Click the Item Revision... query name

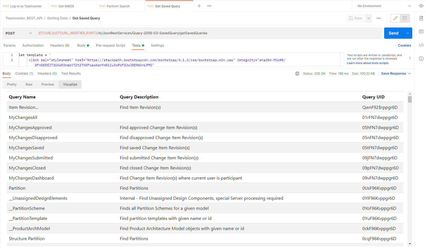coord(24,107)
